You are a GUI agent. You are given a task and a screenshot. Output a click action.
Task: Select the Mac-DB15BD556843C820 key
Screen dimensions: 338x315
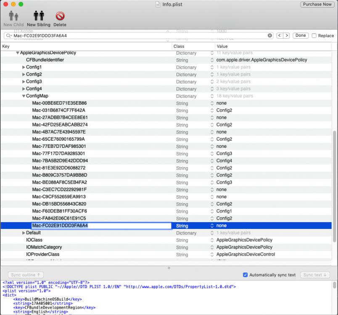click(59, 204)
